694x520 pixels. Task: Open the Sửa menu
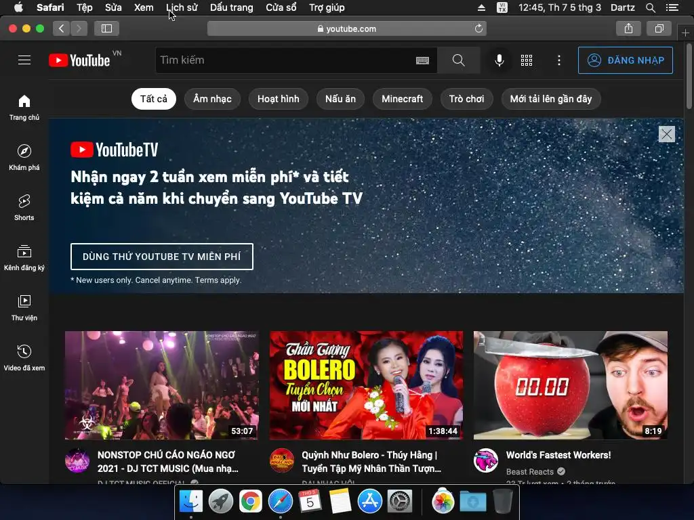pyautogui.click(x=113, y=7)
